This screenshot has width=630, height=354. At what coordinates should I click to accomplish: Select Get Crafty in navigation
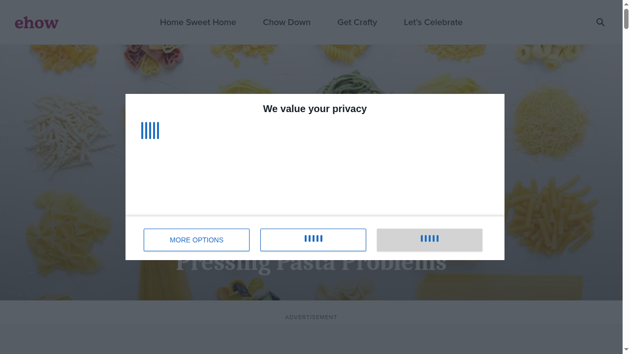tap(357, 22)
